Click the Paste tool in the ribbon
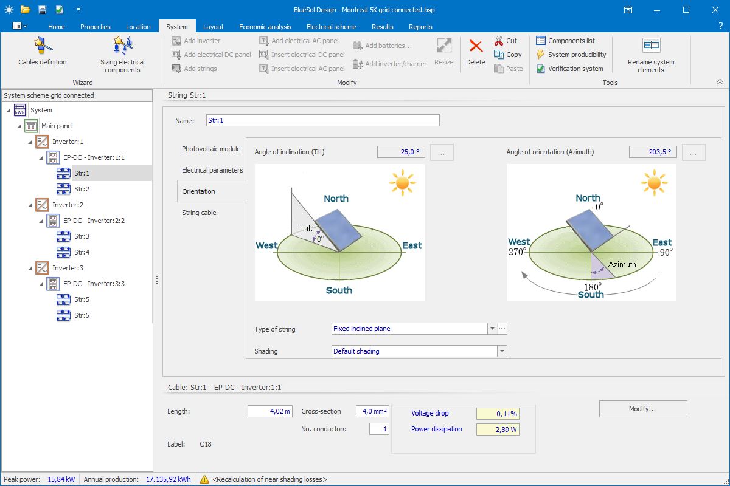The width and height of the screenshot is (730, 486). pyautogui.click(x=508, y=69)
